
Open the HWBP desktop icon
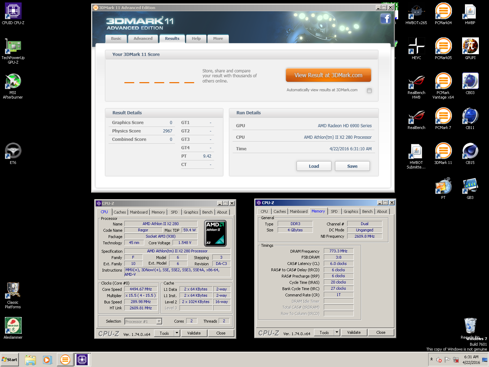(470, 14)
